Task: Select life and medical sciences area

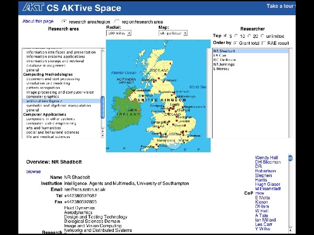Action: [48, 137]
